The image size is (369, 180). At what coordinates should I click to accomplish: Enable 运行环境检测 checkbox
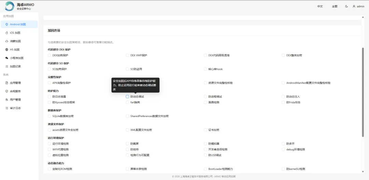tap(50, 144)
